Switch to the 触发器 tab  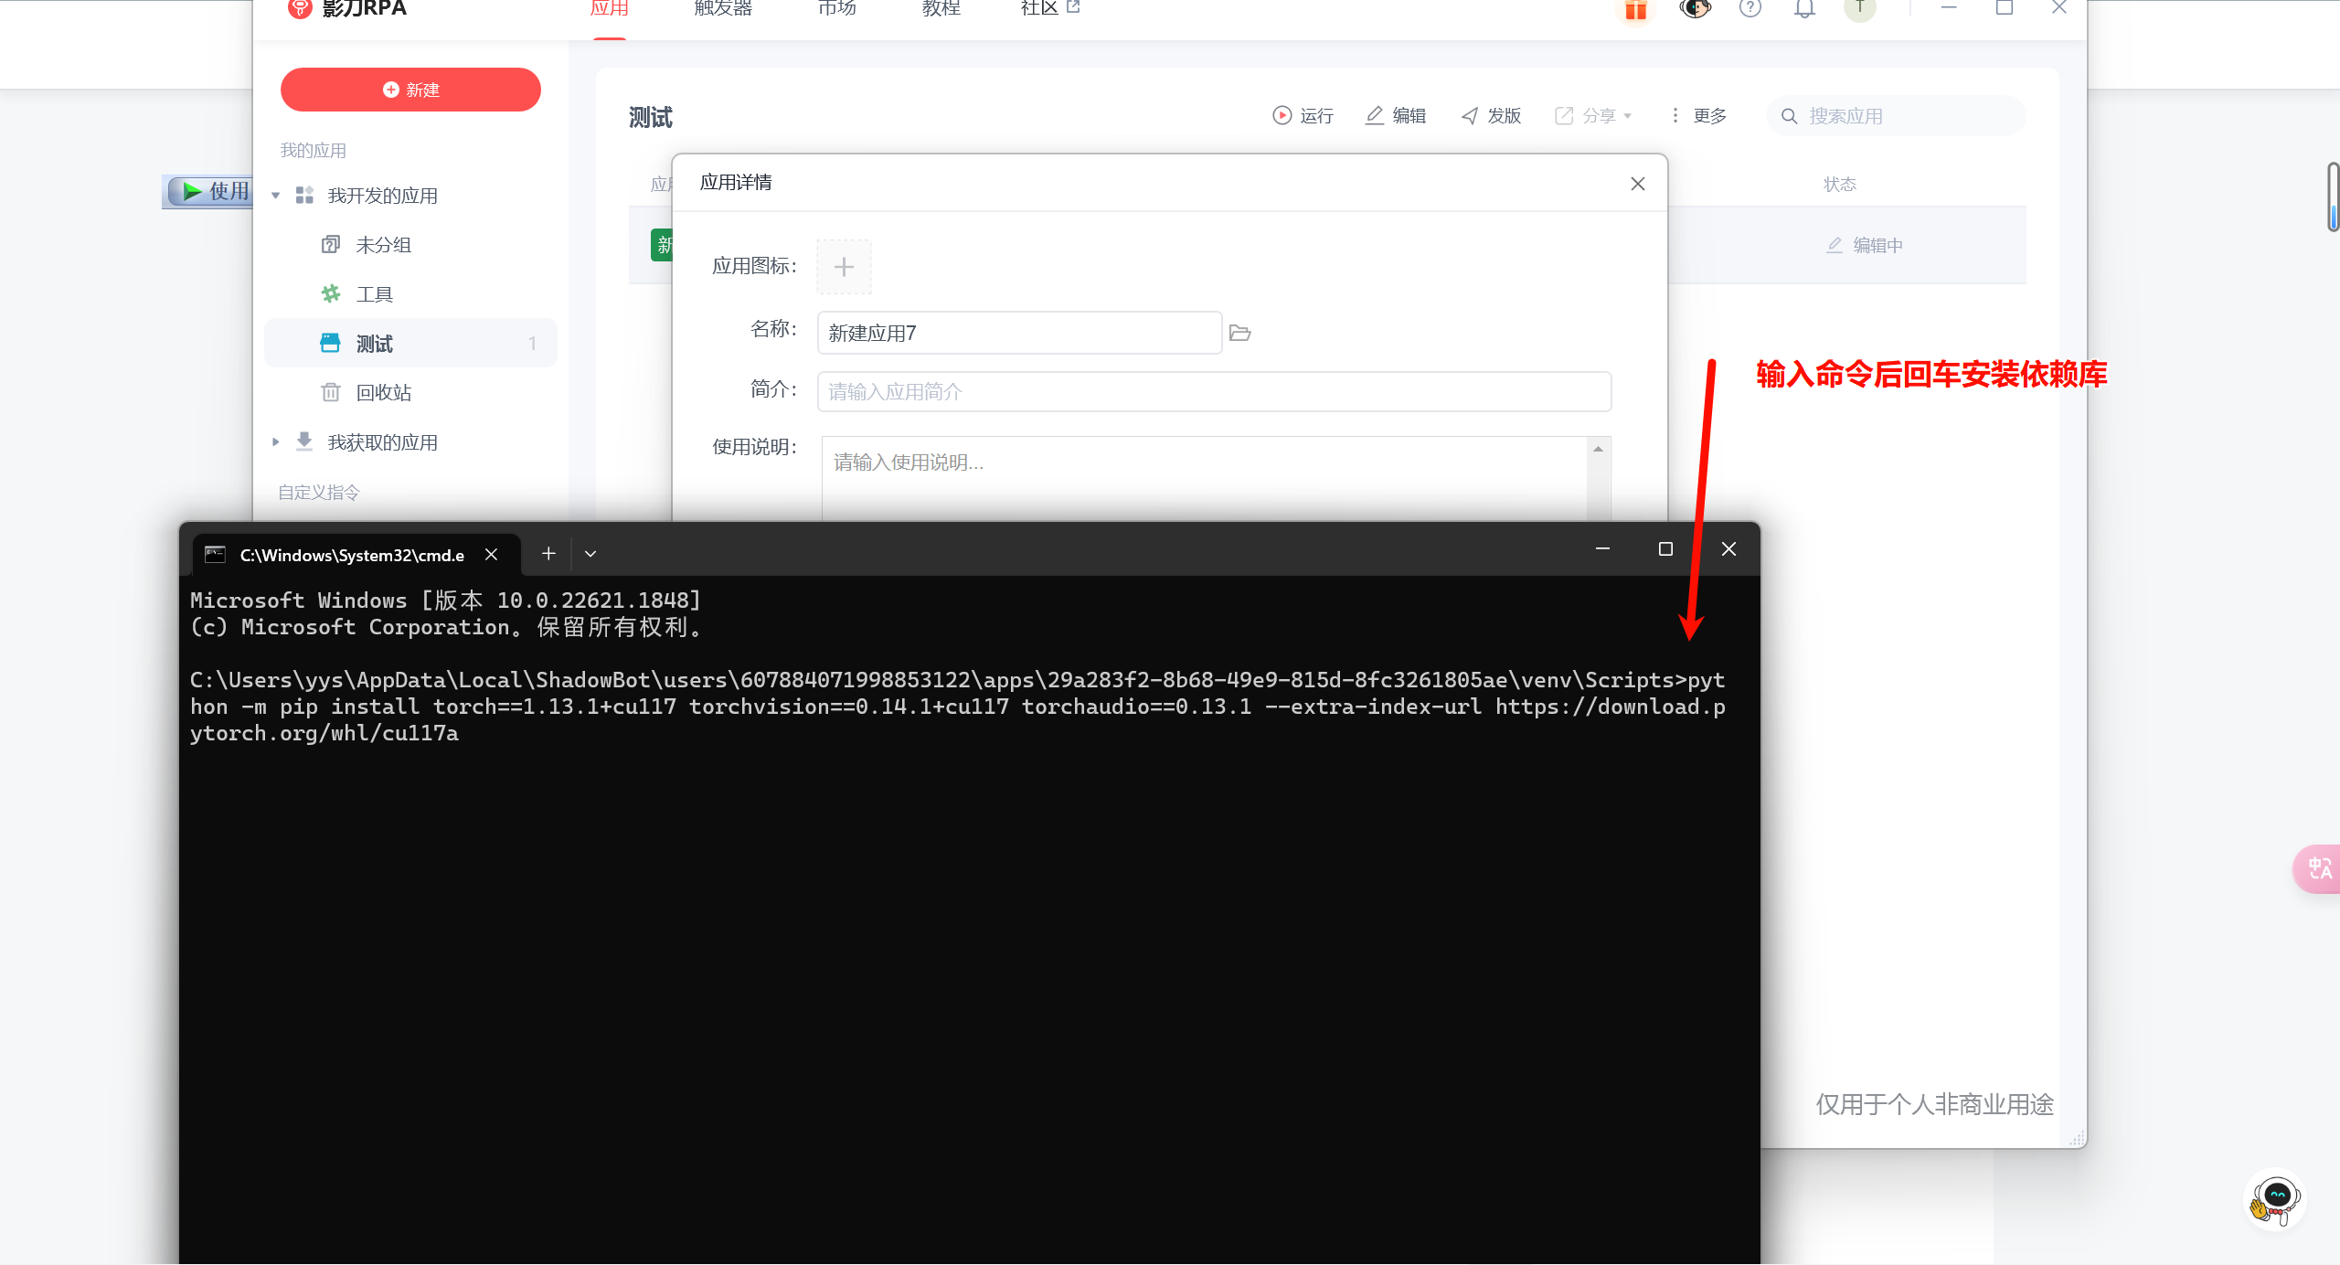pos(723,9)
